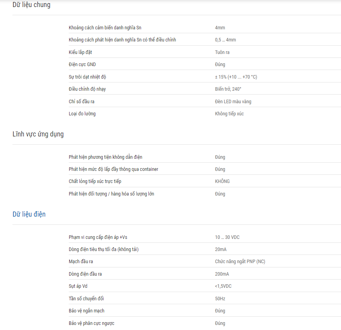Select the '200mA' output current value
Image resolution: width=341 pixels, height=330 pixels.
(222, 274)
